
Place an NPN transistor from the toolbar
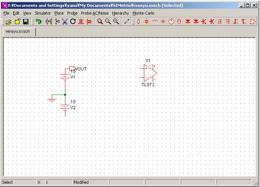(204, 21)
